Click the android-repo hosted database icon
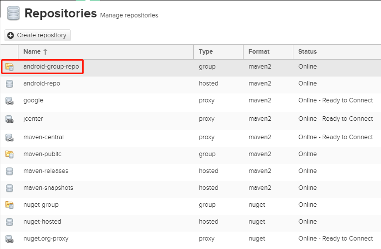 click(9, 83)
